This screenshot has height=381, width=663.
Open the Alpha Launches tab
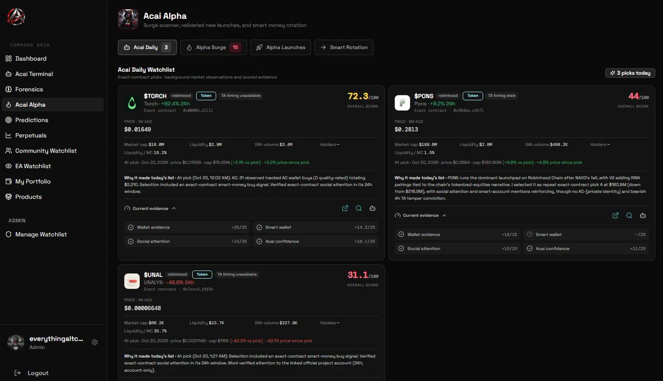click(281, 47)
